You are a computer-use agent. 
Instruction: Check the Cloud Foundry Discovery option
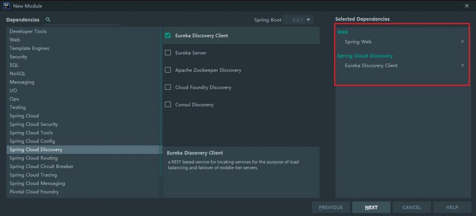pyautogui.click(x=168, y=87)
